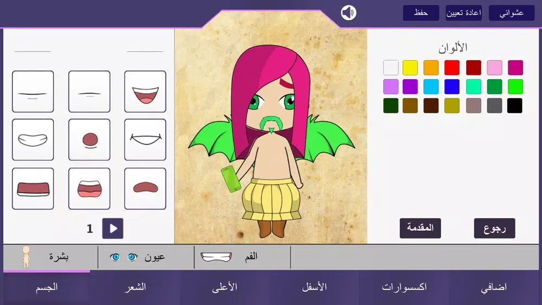Viewport: 542px width, 305px height.
Task: Pick the bright lime green swatch
Action: click(515, 87)
